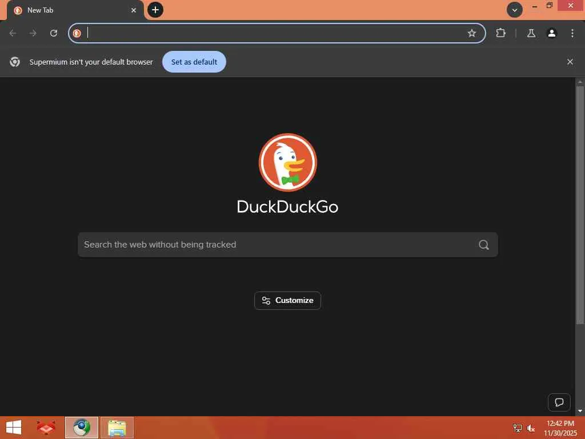Image resolution: width=585 pixels, height=439 pixels.
Task: Click the Supermium taskbar icon
Action: click(82, 428)
